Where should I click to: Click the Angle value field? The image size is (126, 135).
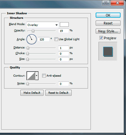pyautogui.click(x=44, y=39)
